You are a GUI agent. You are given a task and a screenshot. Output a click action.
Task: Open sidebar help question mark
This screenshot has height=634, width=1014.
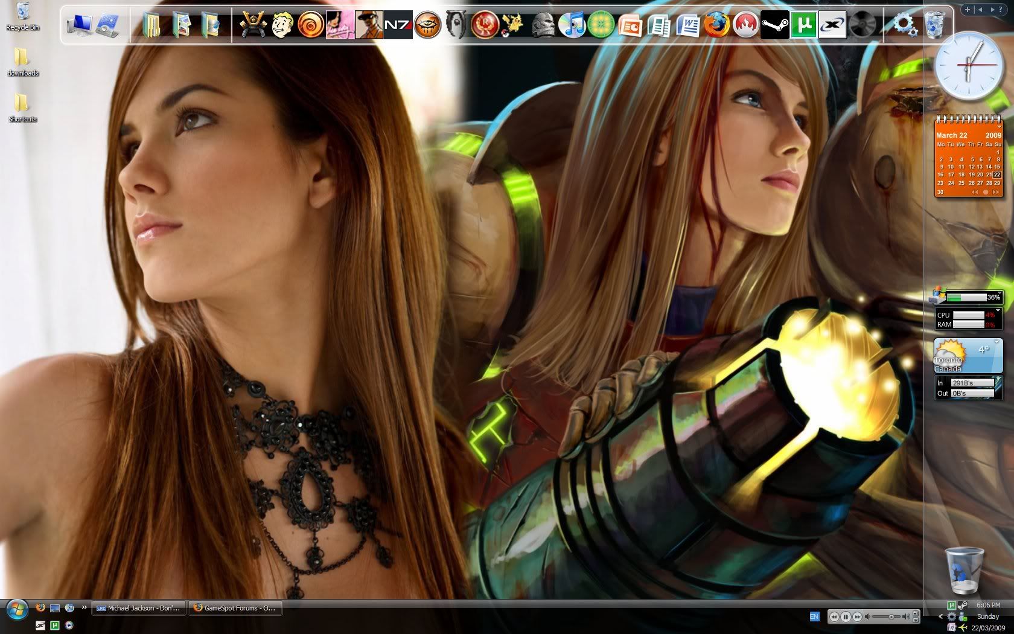tap(1001, 10)
